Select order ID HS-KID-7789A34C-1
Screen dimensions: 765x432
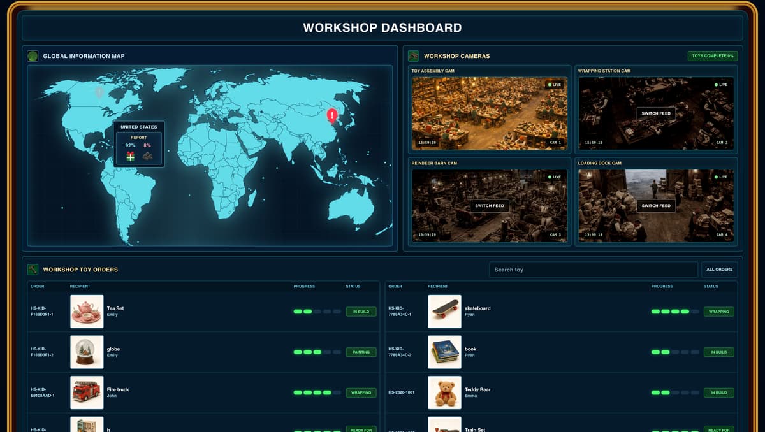(400, 312)
